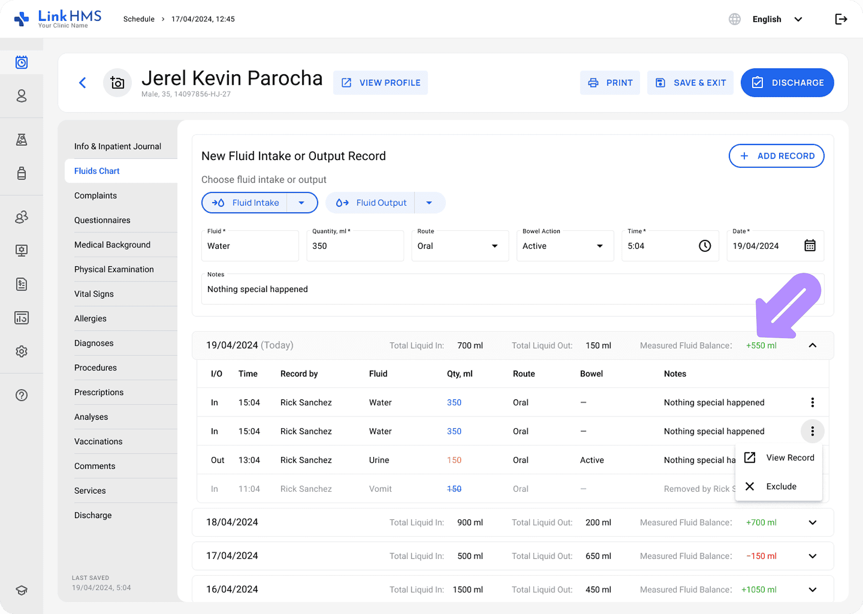Click the Discharge button
This screenshot has width=863, height=614.
click(787, 83)
